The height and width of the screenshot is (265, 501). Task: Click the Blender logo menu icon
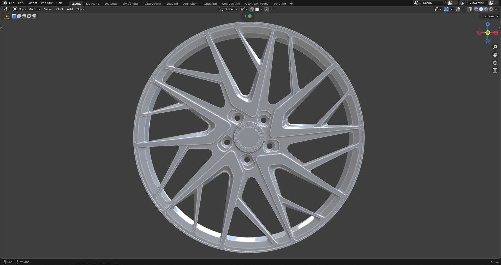(5, 3)
